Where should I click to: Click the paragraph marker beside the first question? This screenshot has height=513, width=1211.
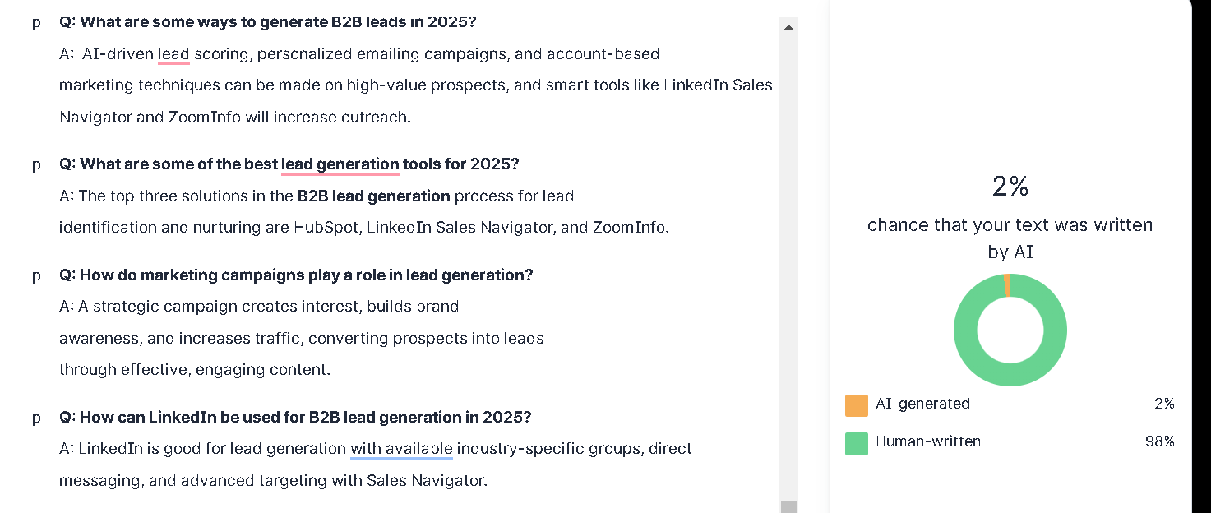pyautogui.click(x=36, y=23)
